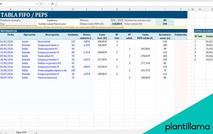The height and width of the screenshot is (134, 213).
Task: Select the 4,95 € unit price cell
Action: pos(87,74)
